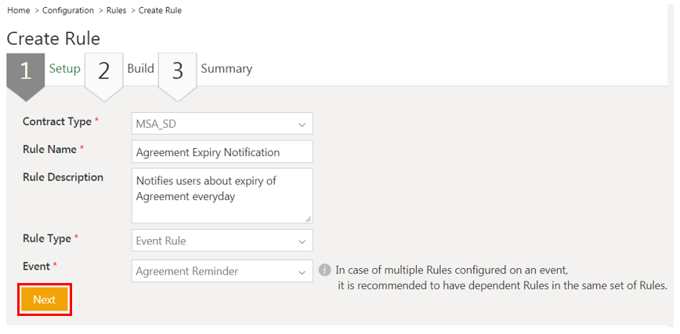680x334 pixels.
Task: Click into the Rule Name text field
Action: (x=222, y=152)
